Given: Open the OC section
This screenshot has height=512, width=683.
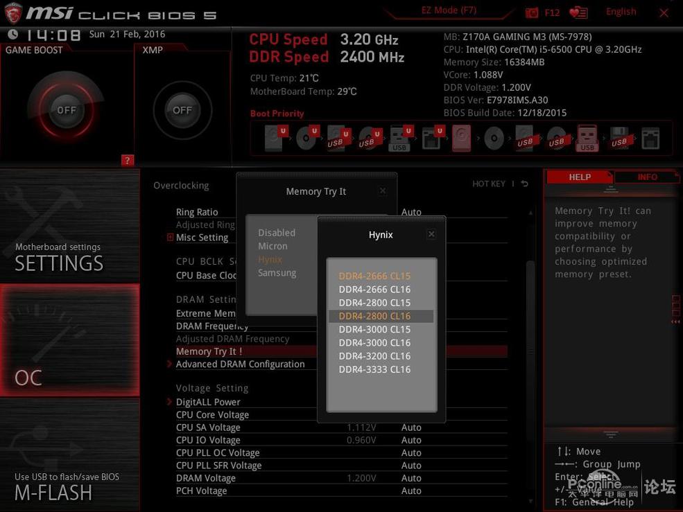Looking at the screenshot, I should point(70,340).
